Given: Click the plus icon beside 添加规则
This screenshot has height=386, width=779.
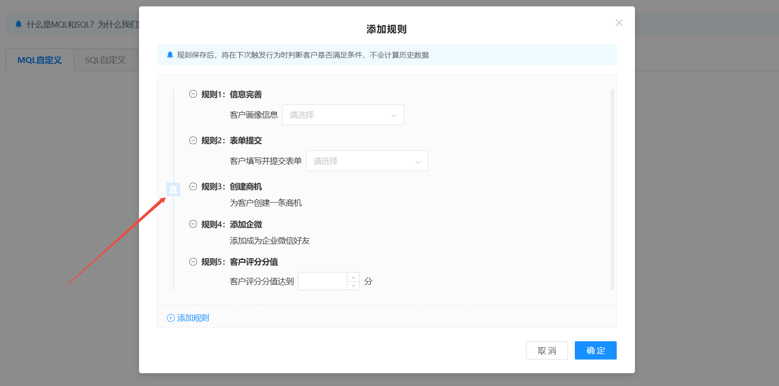Looking at the screenshot, I should click(x=170, y=318).
